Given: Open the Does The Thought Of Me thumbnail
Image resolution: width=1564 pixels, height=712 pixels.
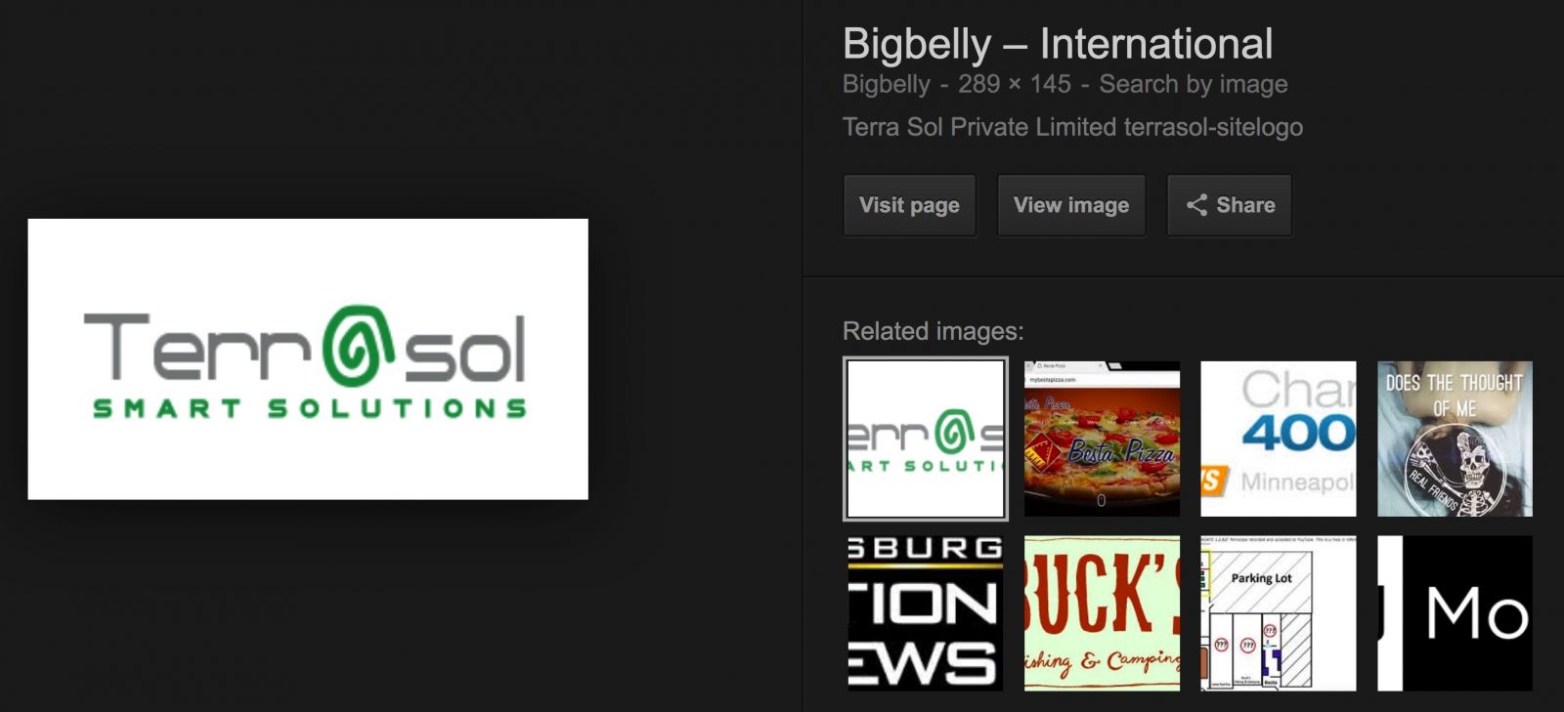Looking at the screenshot, I should [1455, 439].
